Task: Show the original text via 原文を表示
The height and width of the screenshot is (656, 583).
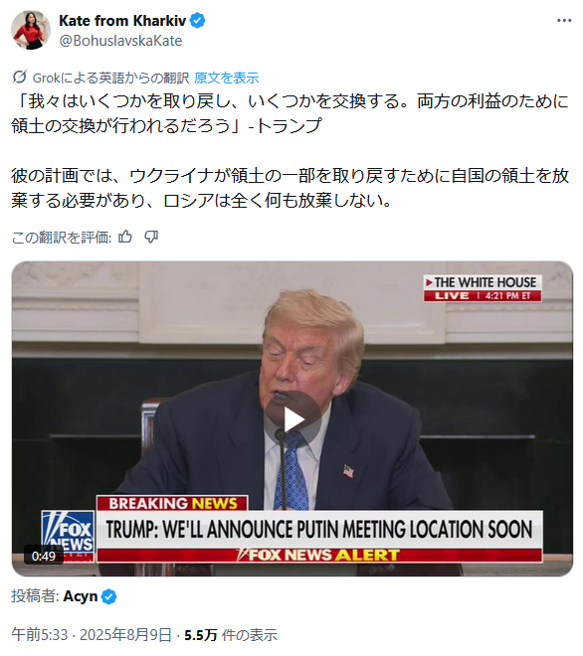Action: [227, 78]
